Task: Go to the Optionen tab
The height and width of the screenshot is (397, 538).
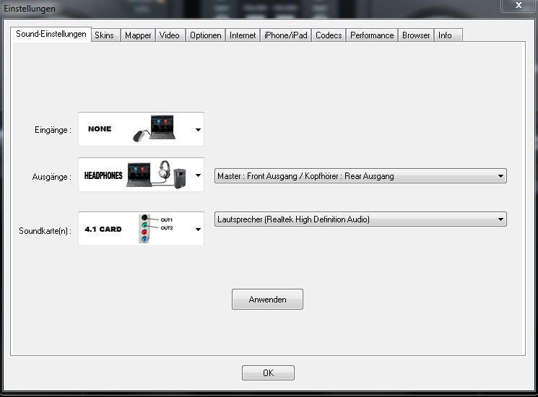Action: coord(206,35)
